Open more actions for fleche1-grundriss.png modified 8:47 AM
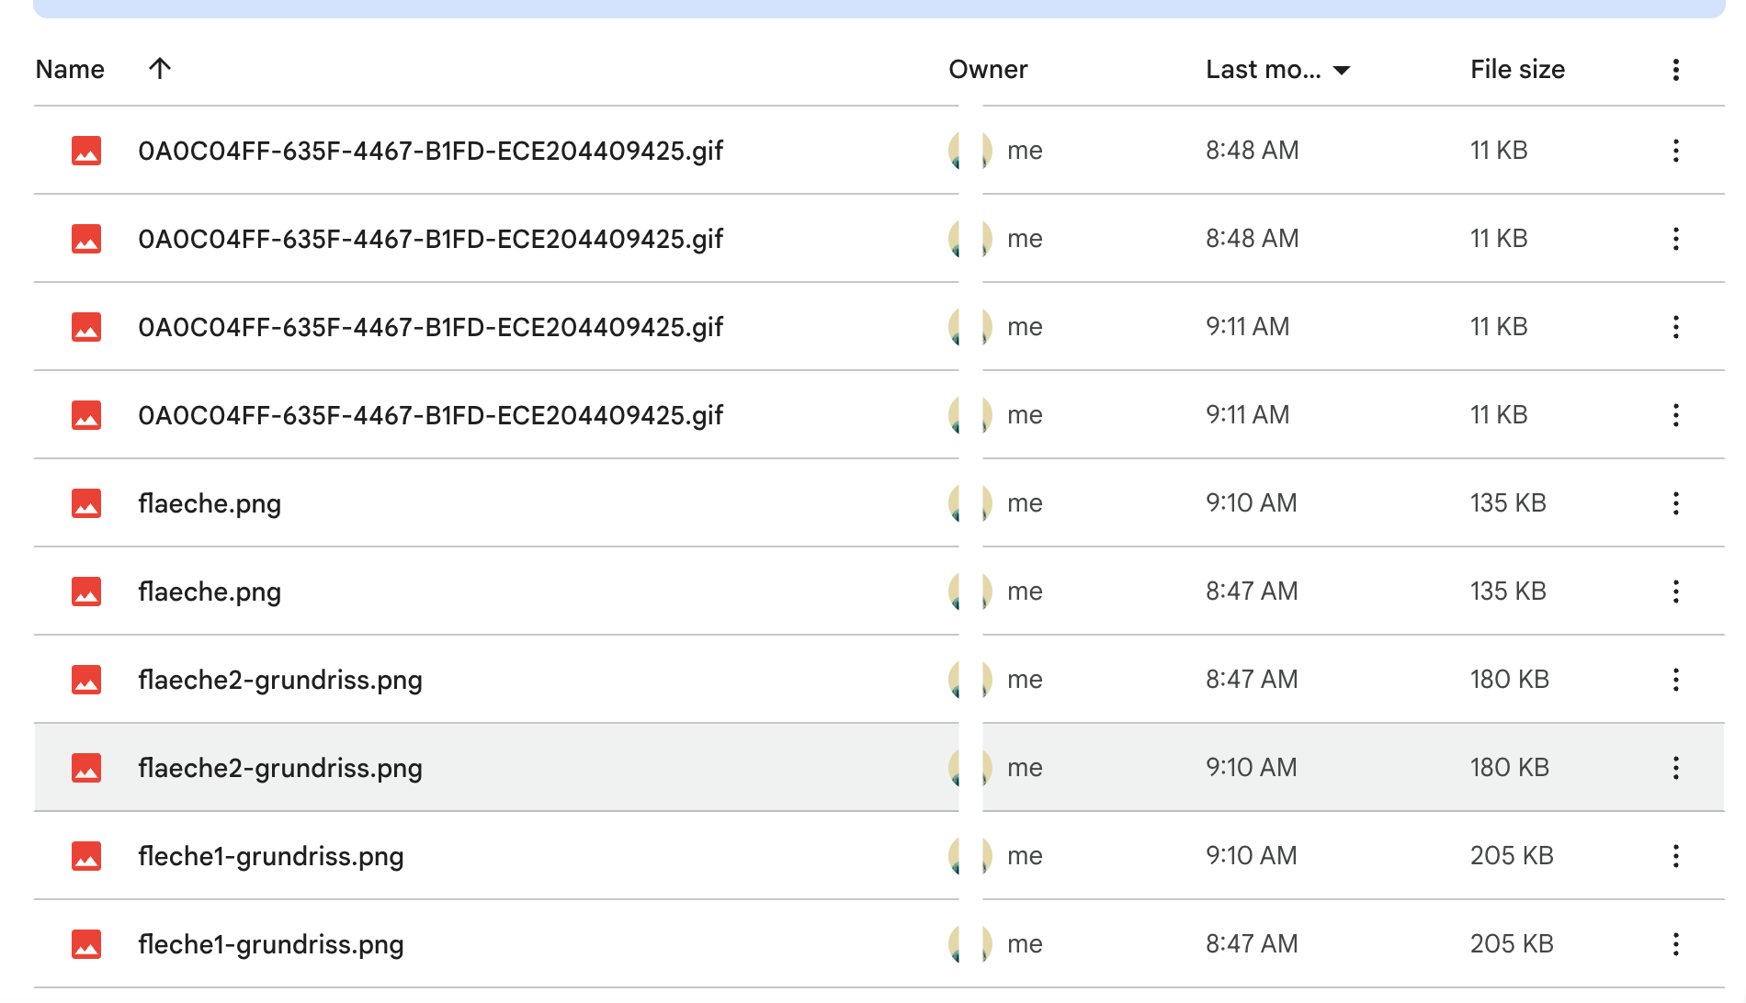The width and height of the screenshot is (1746, 1003). pyautogui.click(x=1675, y=944)
